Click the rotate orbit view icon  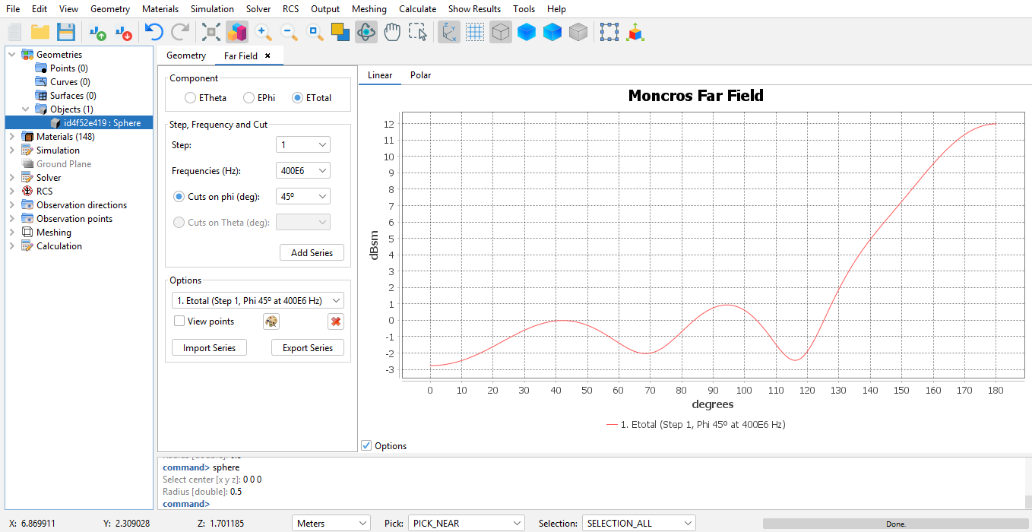point(366,32)
